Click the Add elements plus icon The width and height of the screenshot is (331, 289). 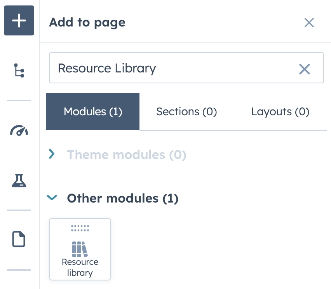[x=19, y=20]
